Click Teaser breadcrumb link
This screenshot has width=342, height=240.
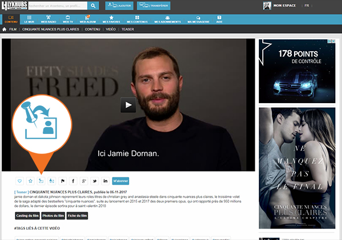[x=128, y=29]
